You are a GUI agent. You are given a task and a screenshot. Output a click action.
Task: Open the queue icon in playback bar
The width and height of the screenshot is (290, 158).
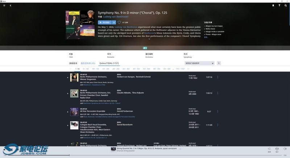[269, 149]
